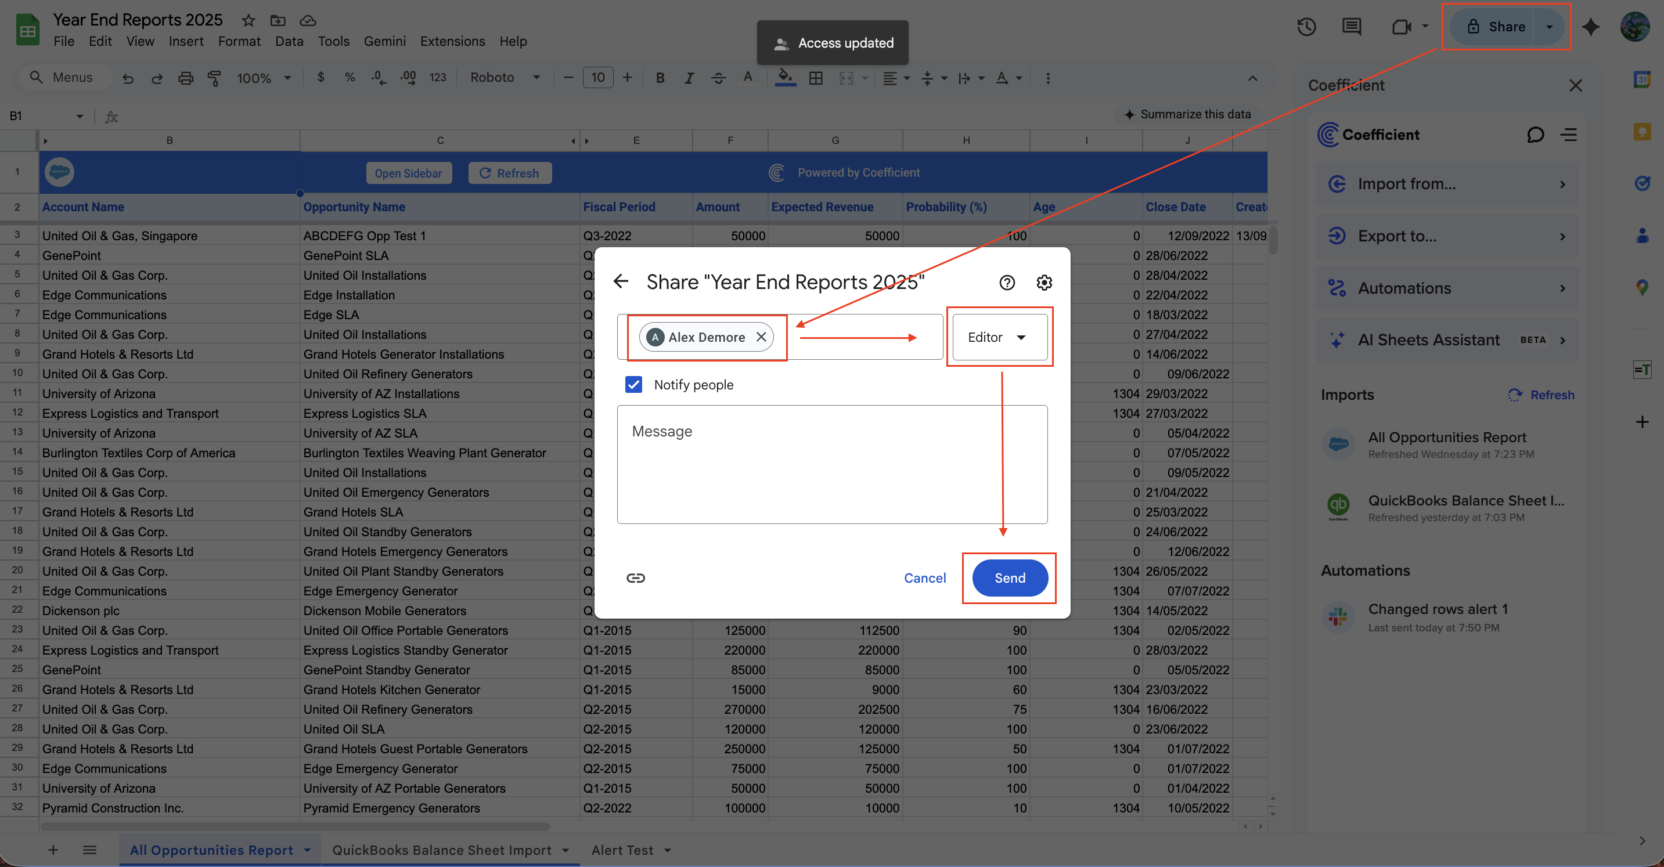Click Cancel in share dialog

pyautogui.click(x=924, y=578)
